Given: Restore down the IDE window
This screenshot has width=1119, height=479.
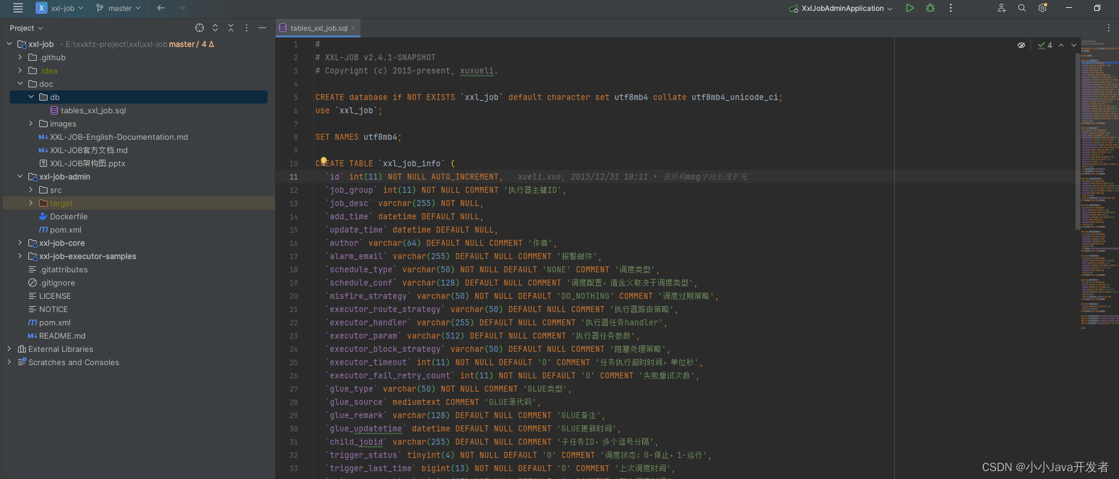Looking at the screenshot, I should point(1097,8).
